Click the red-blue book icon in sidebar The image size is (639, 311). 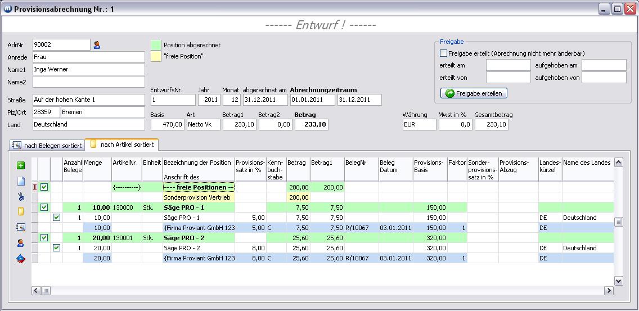pos(21,258)
